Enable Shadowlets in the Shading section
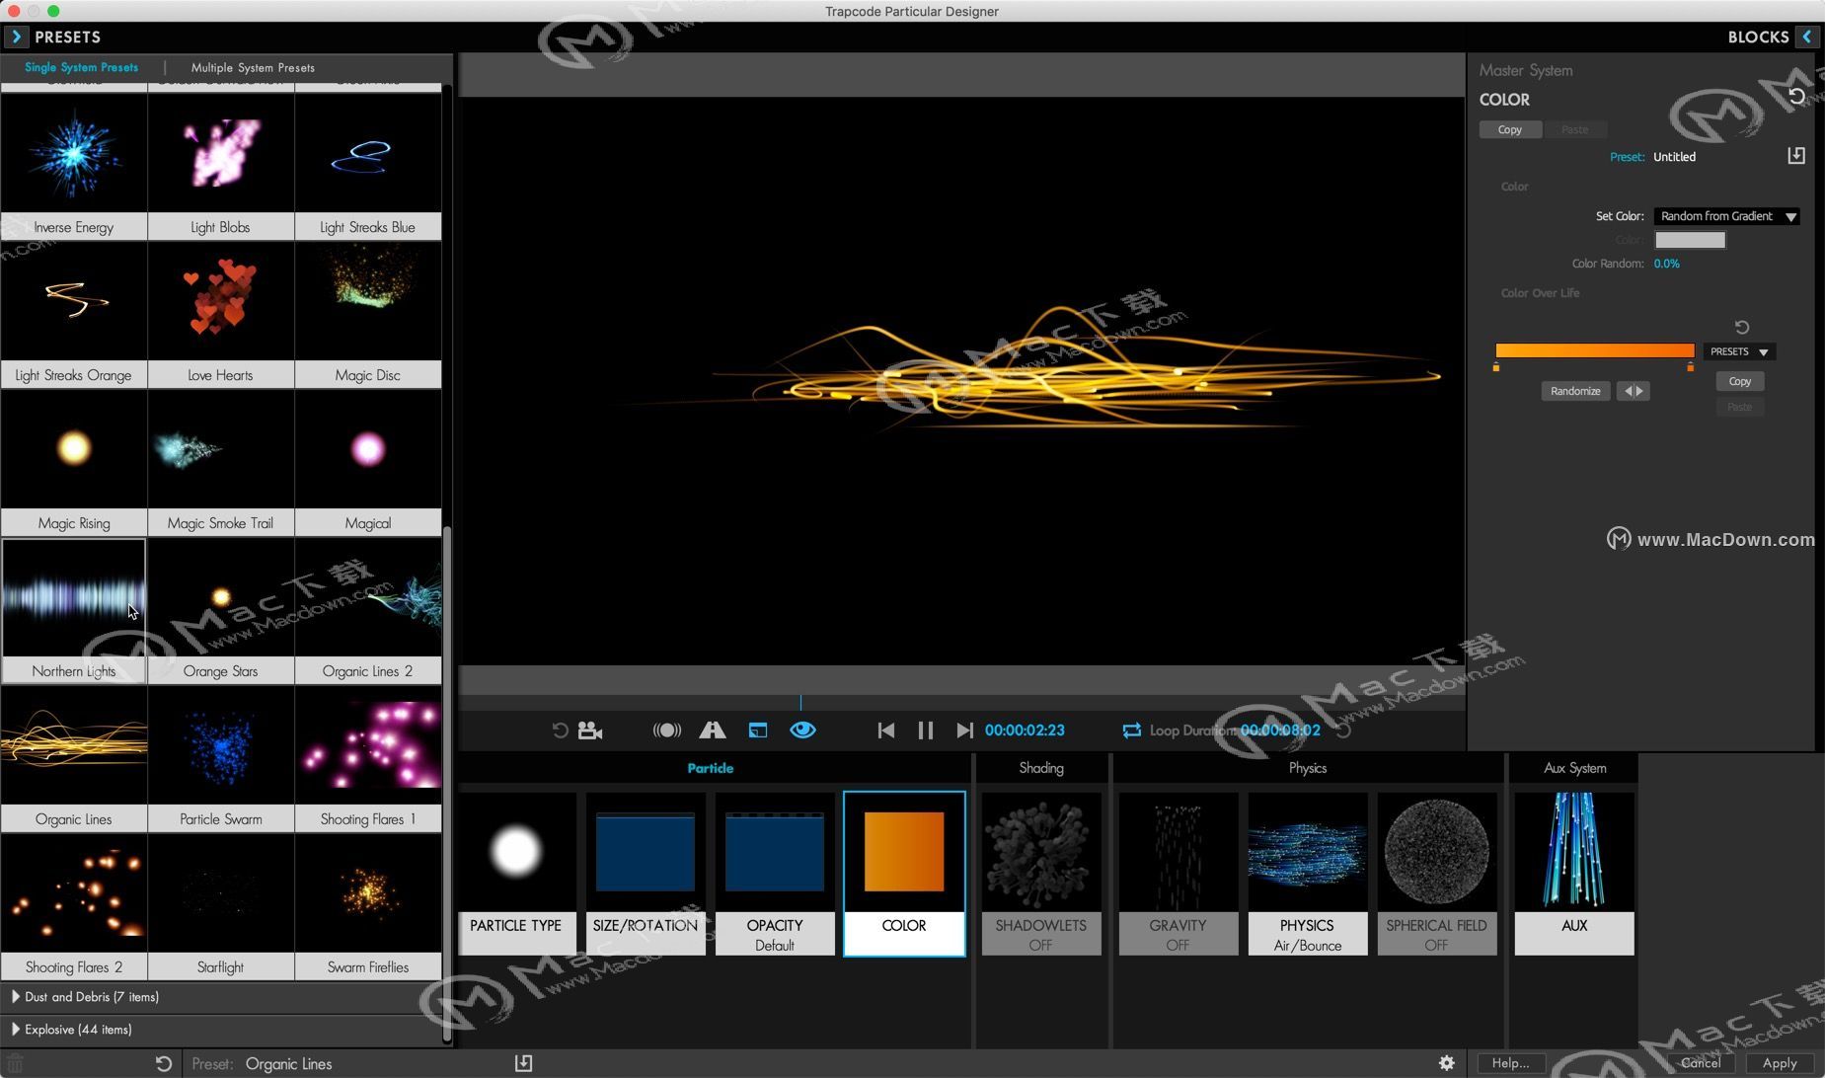This screenshot has width=1825, height=1078. tap(1040, 873)
